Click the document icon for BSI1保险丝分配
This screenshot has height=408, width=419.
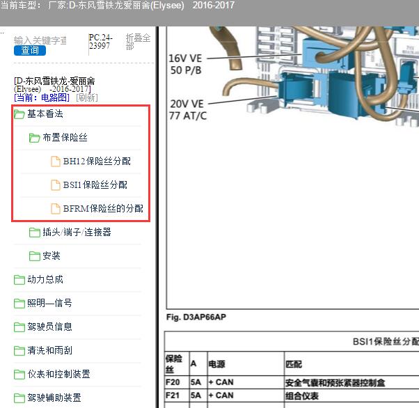(55, 185)
